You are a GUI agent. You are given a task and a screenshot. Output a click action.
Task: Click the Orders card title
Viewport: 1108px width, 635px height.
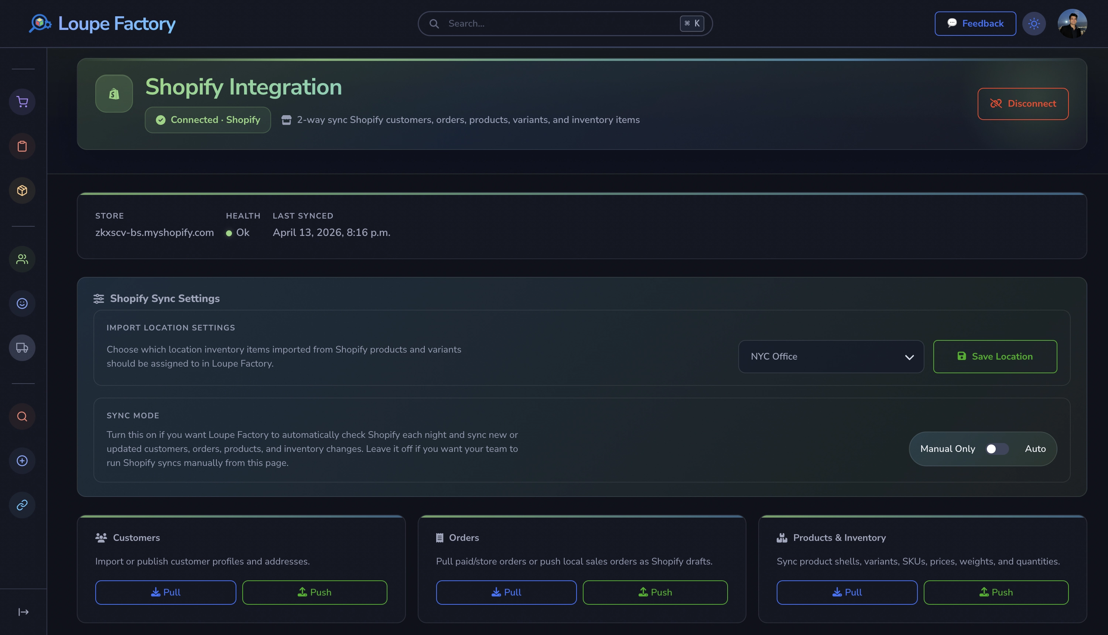[x=464, y=538]
